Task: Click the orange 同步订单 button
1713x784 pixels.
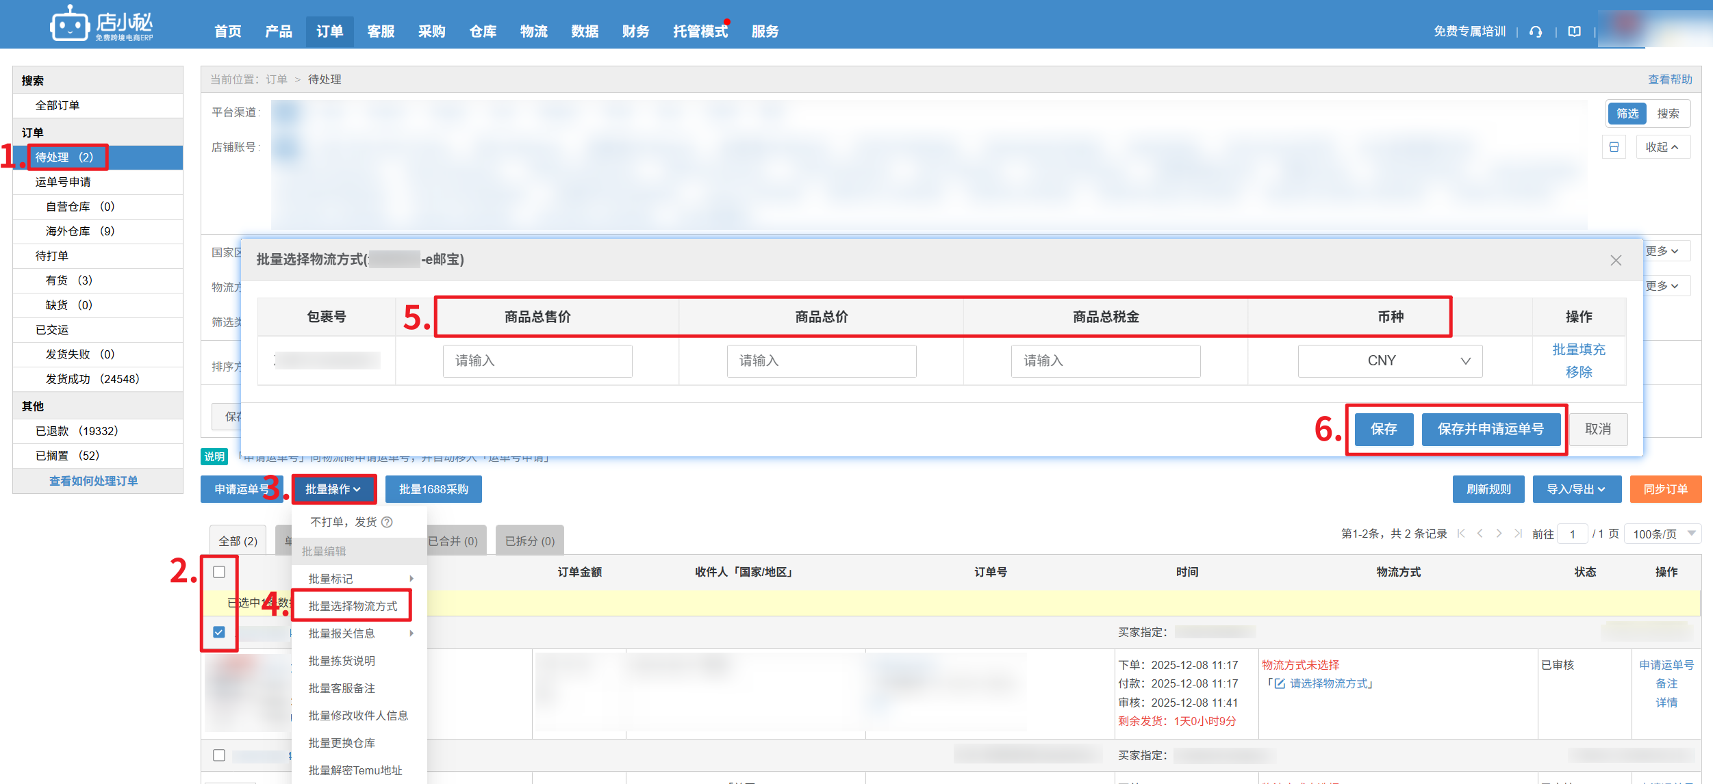Action: tap(1665, 489)
